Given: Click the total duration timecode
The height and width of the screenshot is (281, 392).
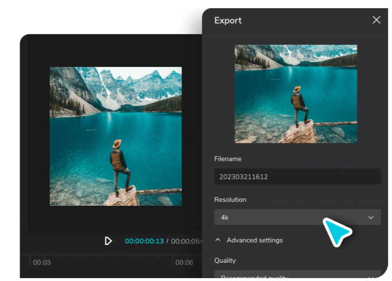Looking at the screenshot, I should coord(186,241).
